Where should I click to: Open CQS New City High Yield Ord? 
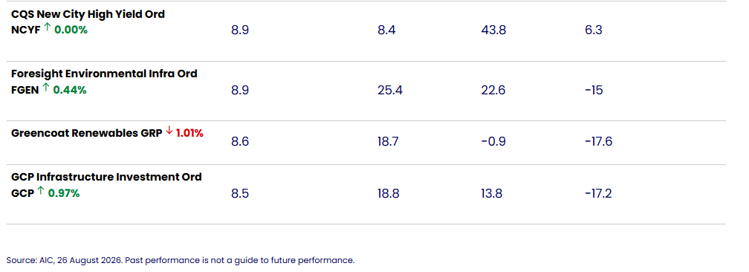point(88,14)
